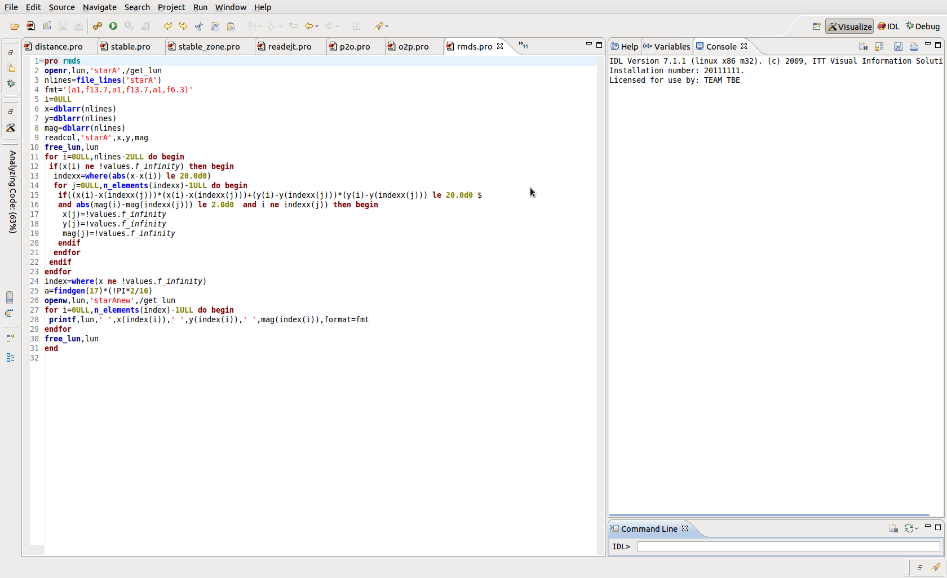Click the IDL command line input field
947x578 pixels.
click(x=788, y=546)
